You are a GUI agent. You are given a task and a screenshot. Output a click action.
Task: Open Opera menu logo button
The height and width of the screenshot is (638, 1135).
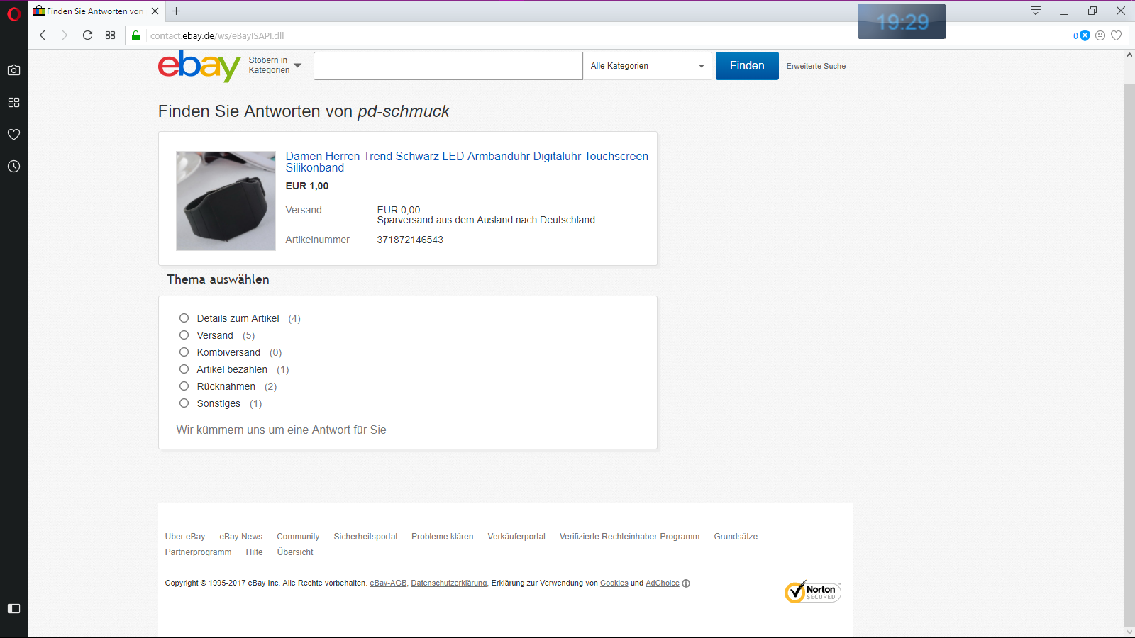click(x=13, y=13)
